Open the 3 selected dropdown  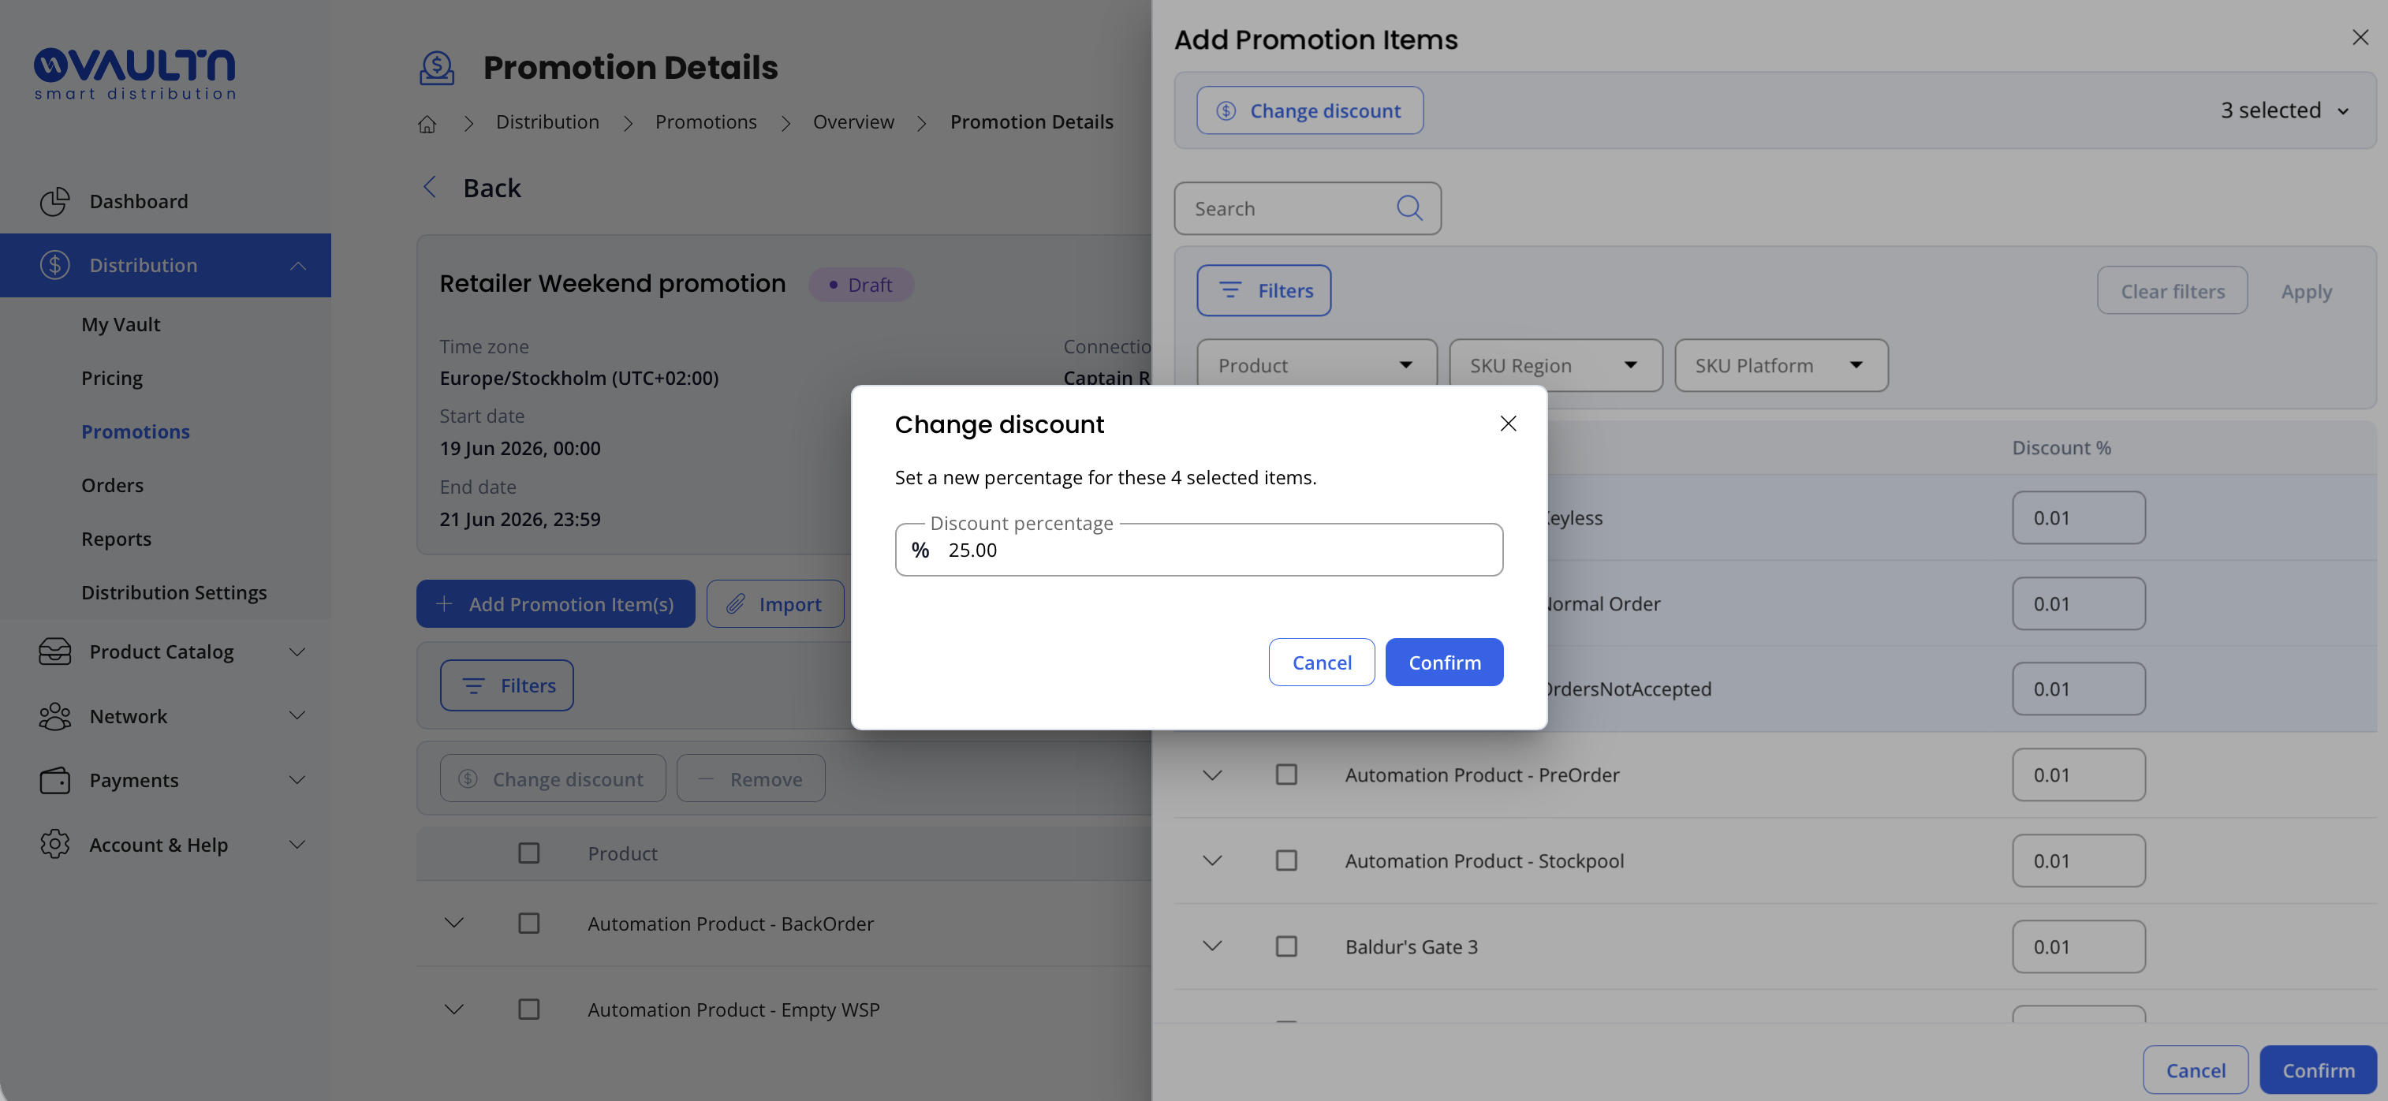click(x=2284, y=110)
